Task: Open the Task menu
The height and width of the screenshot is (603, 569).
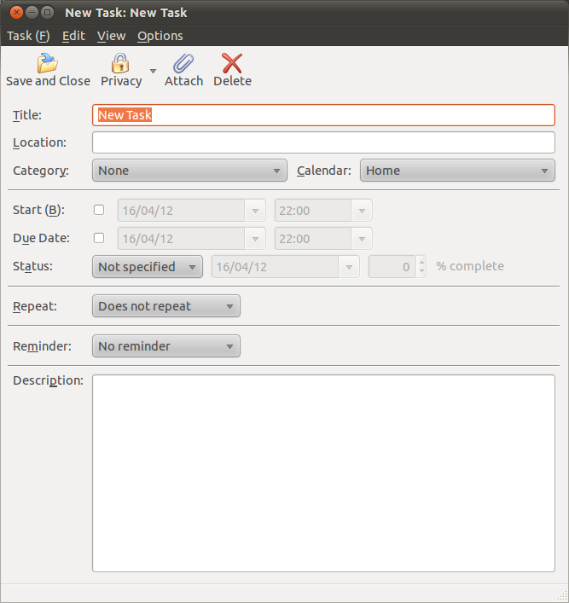Action: (x=28, y=36)
